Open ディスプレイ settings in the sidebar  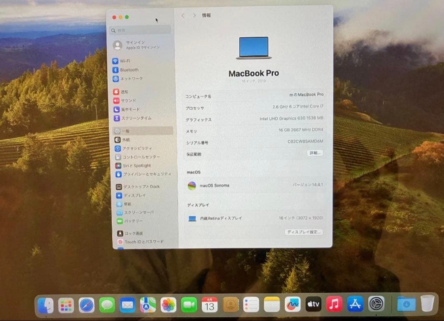tap(131, 195)
